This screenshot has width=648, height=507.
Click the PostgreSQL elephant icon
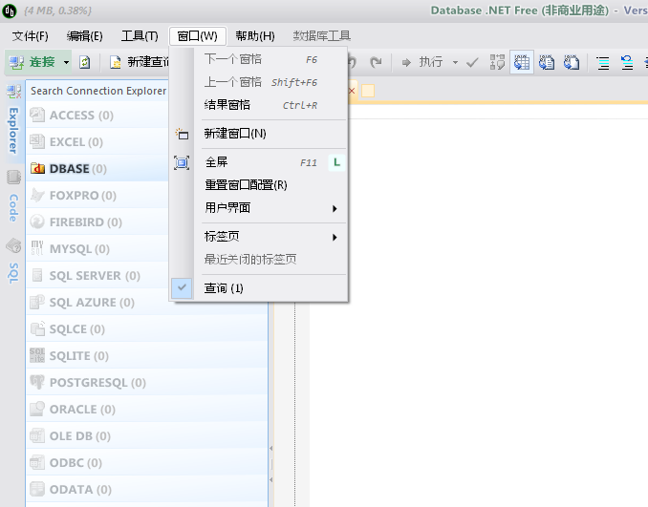(37, 382)
